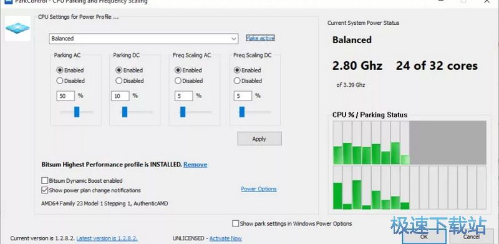Click the Latest version is 1.2.8.2 link
Image resolution: width=499 pixels, height=244 pixels.
click(107, 238)
